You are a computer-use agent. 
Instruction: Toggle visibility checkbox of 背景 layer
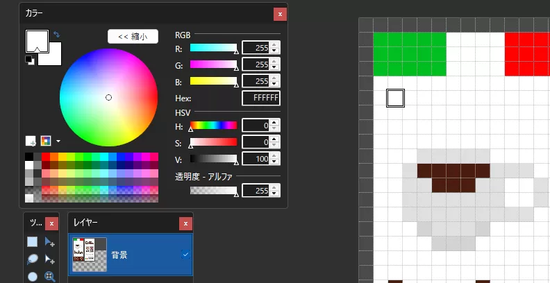[x=185, y=255]
